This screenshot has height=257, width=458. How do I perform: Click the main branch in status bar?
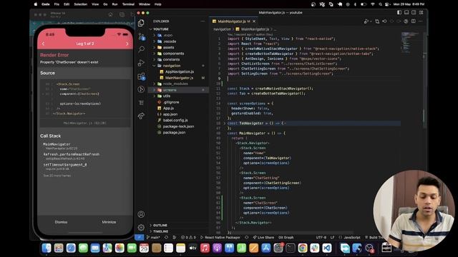[153, 238]
